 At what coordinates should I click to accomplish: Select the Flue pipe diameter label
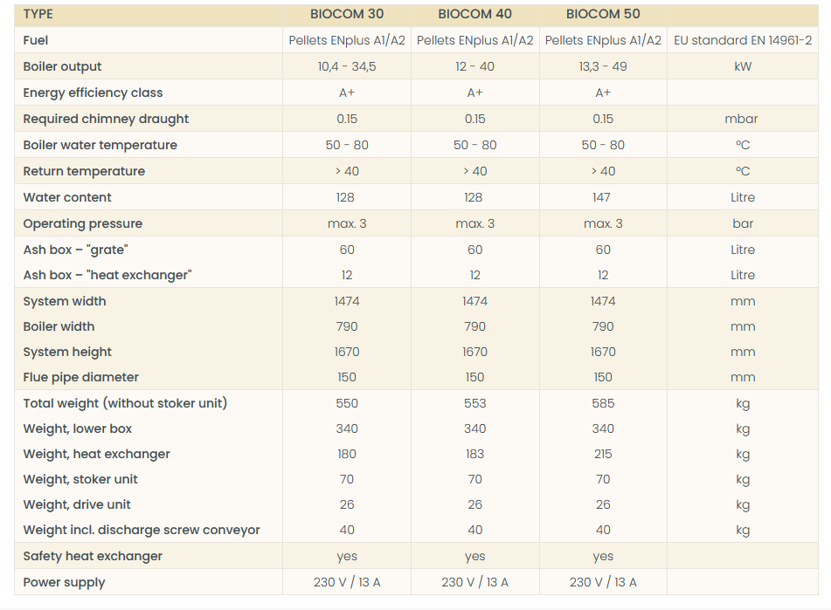click(x=81, y=377)
